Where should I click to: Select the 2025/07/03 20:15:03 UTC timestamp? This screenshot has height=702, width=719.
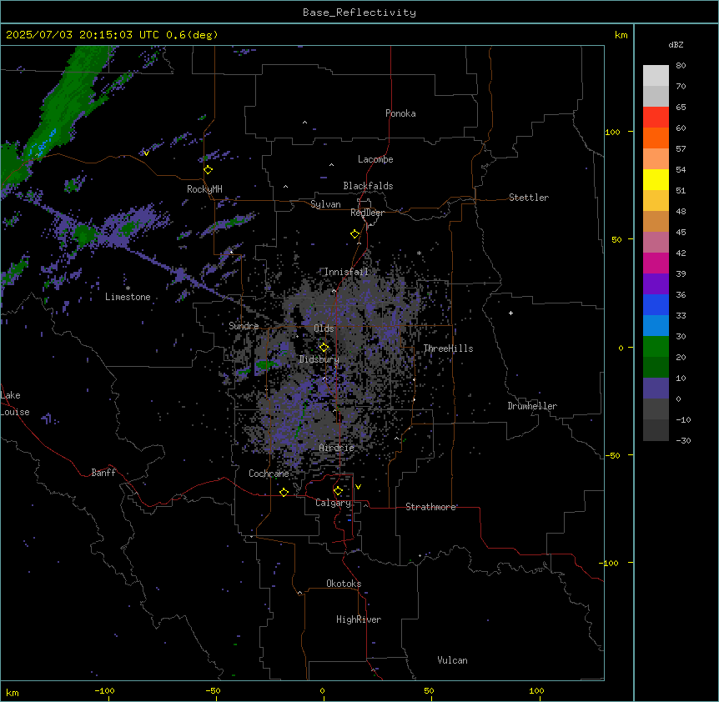[x=82, y=35]
